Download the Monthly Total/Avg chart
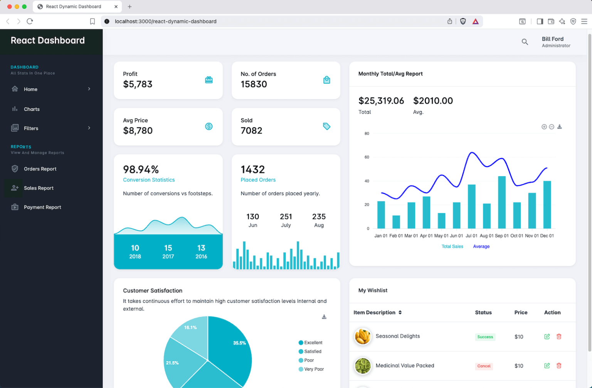 coord(560,127)
